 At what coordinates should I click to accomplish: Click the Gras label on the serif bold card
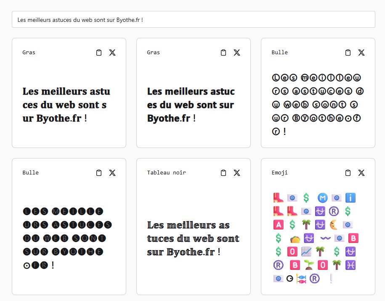[x=29, y=53]
